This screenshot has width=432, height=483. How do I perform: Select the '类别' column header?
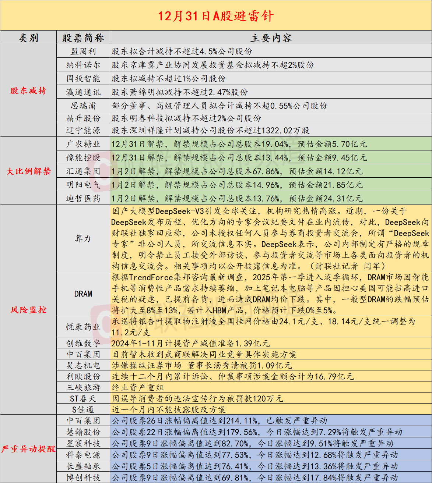tap(28, 38)
